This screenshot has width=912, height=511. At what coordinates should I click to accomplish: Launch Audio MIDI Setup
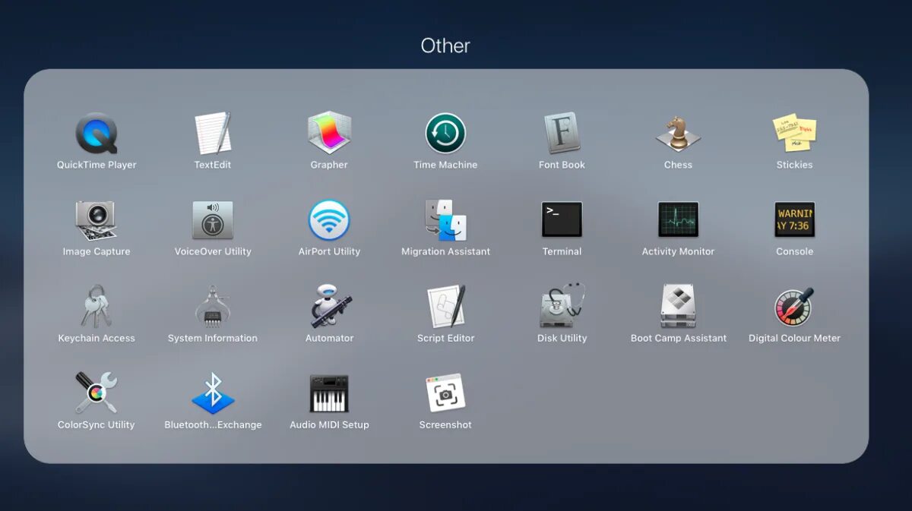[329, 394]
